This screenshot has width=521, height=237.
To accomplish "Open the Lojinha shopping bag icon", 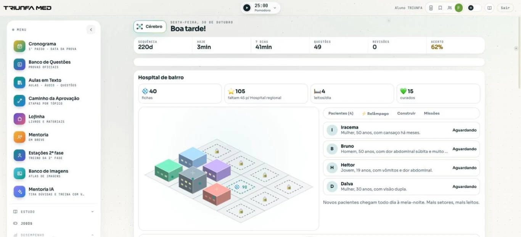I will point(19,119).
